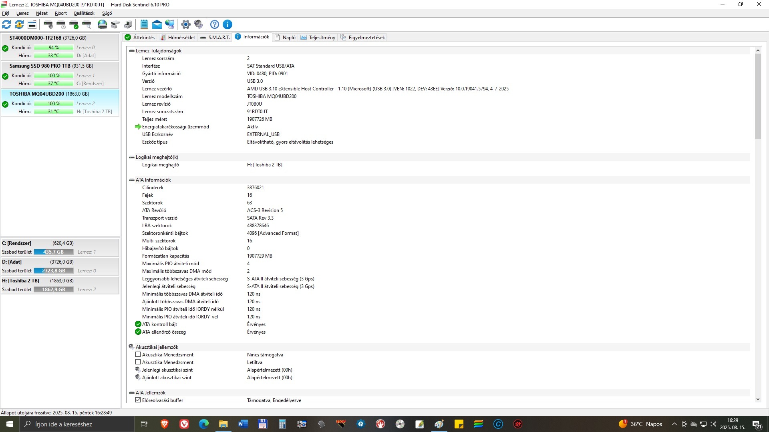Click the blue info about icon

(227, 25)
